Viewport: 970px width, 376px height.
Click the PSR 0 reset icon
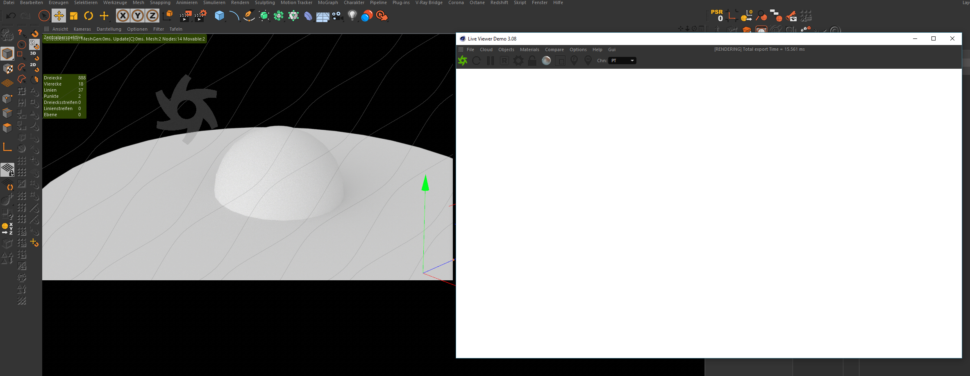[x=717, y=16]
